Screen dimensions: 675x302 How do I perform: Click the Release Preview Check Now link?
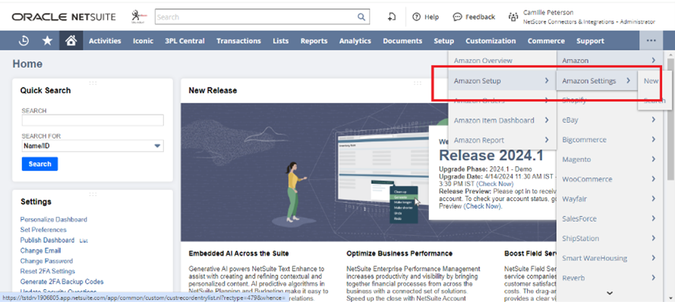482,206
